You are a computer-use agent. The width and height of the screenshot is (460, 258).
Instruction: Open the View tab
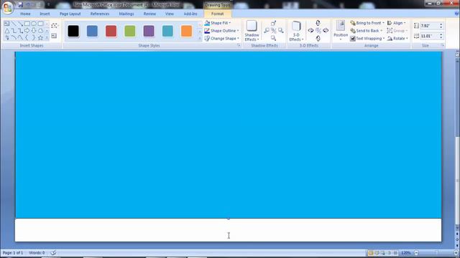(170, 14)
